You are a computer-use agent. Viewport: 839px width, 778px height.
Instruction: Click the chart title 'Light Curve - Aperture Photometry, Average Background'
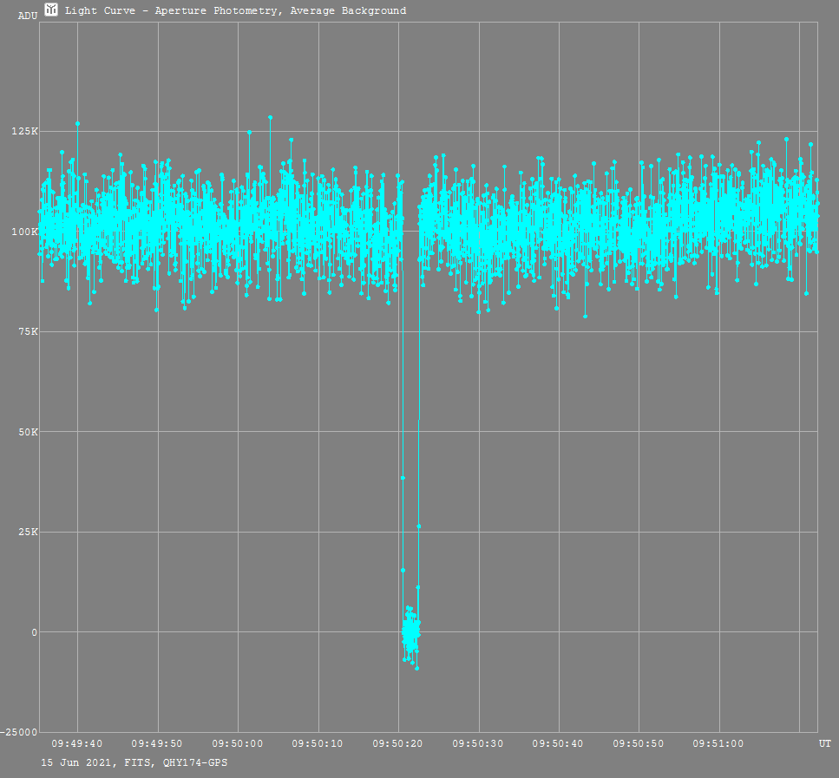(x=235, y=10)
